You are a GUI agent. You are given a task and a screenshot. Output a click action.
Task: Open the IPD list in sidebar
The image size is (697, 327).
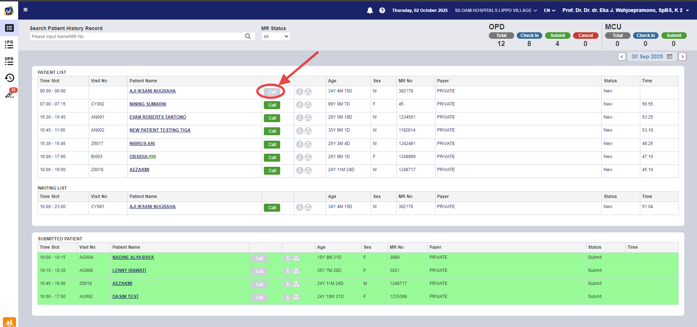(9, 44)
